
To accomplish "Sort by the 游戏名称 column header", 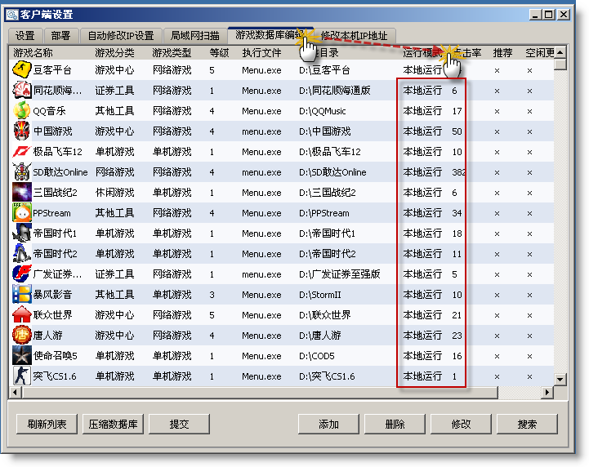I will click(33, 52).
